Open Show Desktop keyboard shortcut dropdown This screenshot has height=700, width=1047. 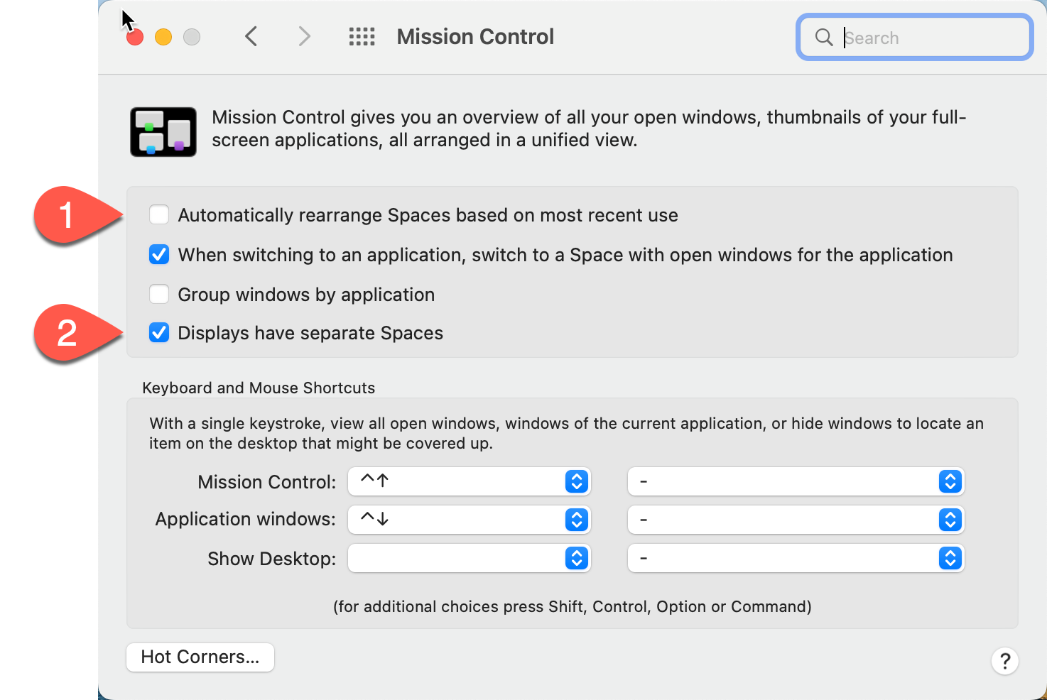[x=470, y=558]
